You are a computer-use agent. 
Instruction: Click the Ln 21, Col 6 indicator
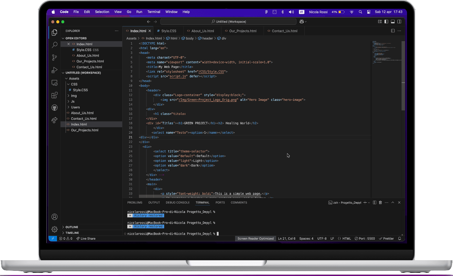click(287, 239)
